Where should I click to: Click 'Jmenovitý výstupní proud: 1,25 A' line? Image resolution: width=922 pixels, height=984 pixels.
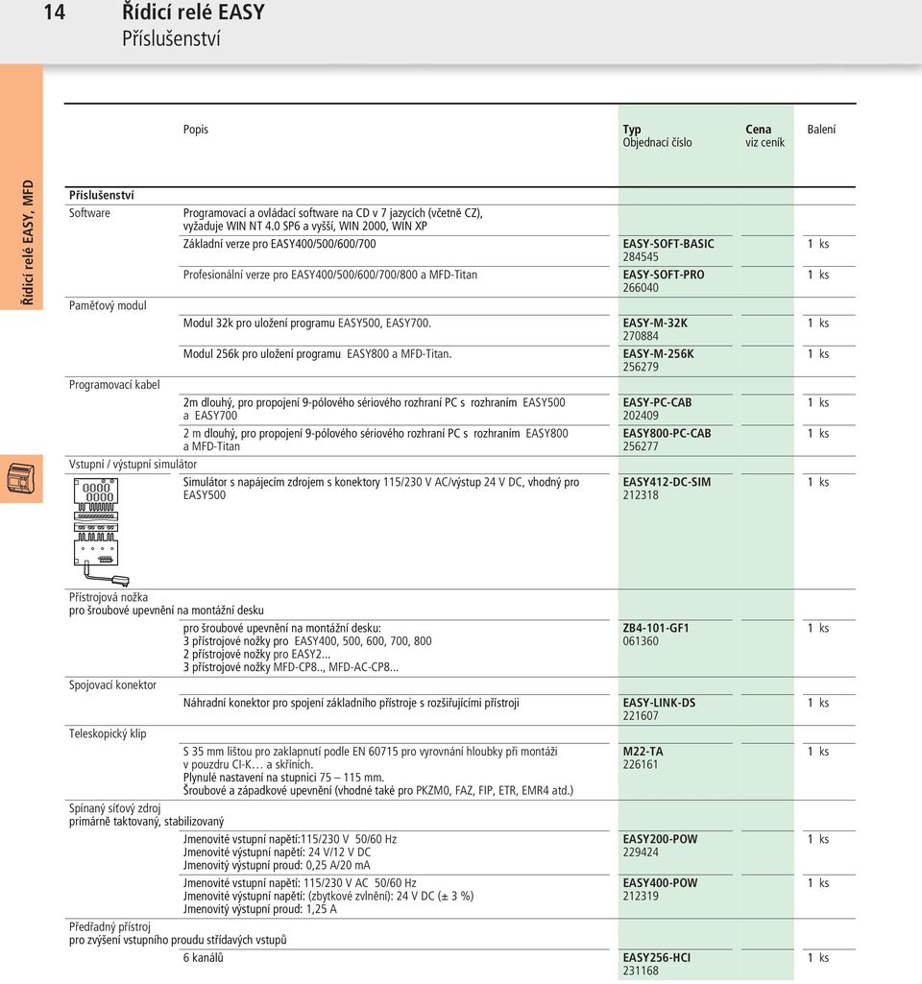click(260, 909)
